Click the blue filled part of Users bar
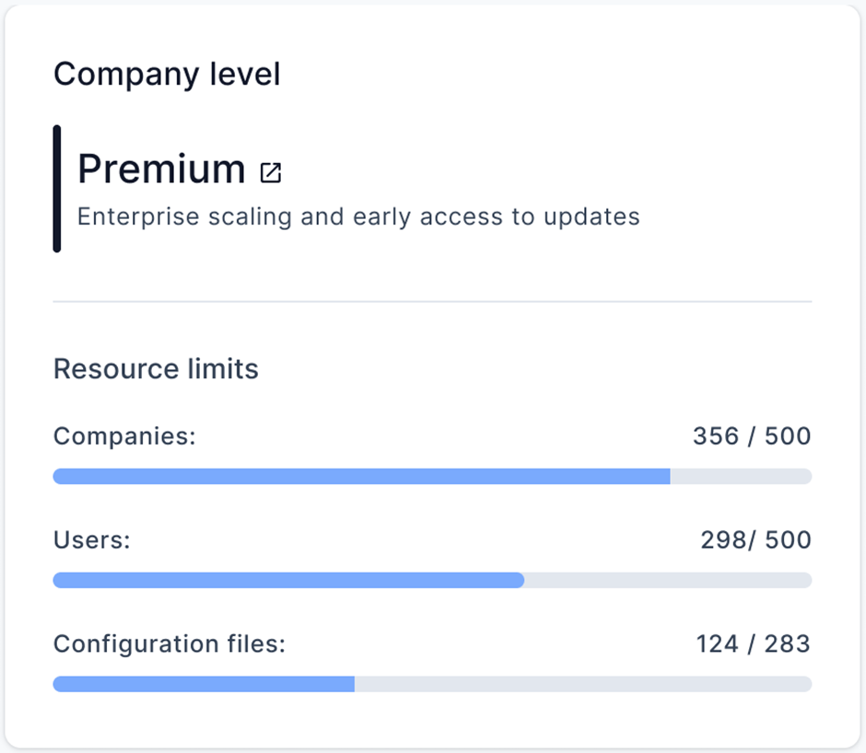Image resolution: width=866 pixels, height=753 pixels. pos(287,580)
